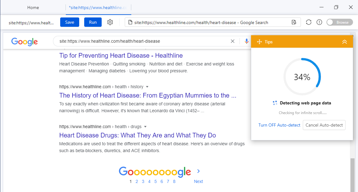Screen dimensions: 358x192
Task: Open the info exclamation circle icon
Action: [319, 22]
